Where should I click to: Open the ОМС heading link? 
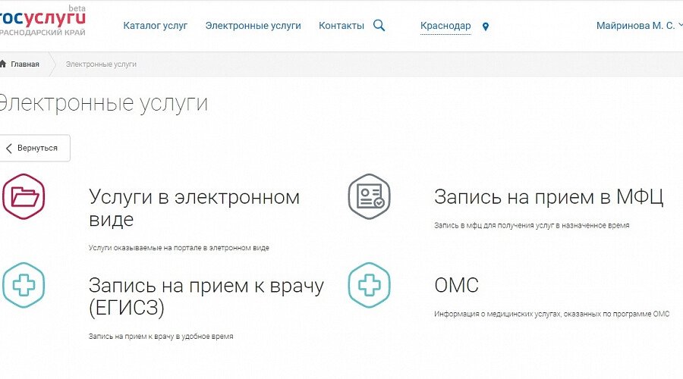pos(456,286)
